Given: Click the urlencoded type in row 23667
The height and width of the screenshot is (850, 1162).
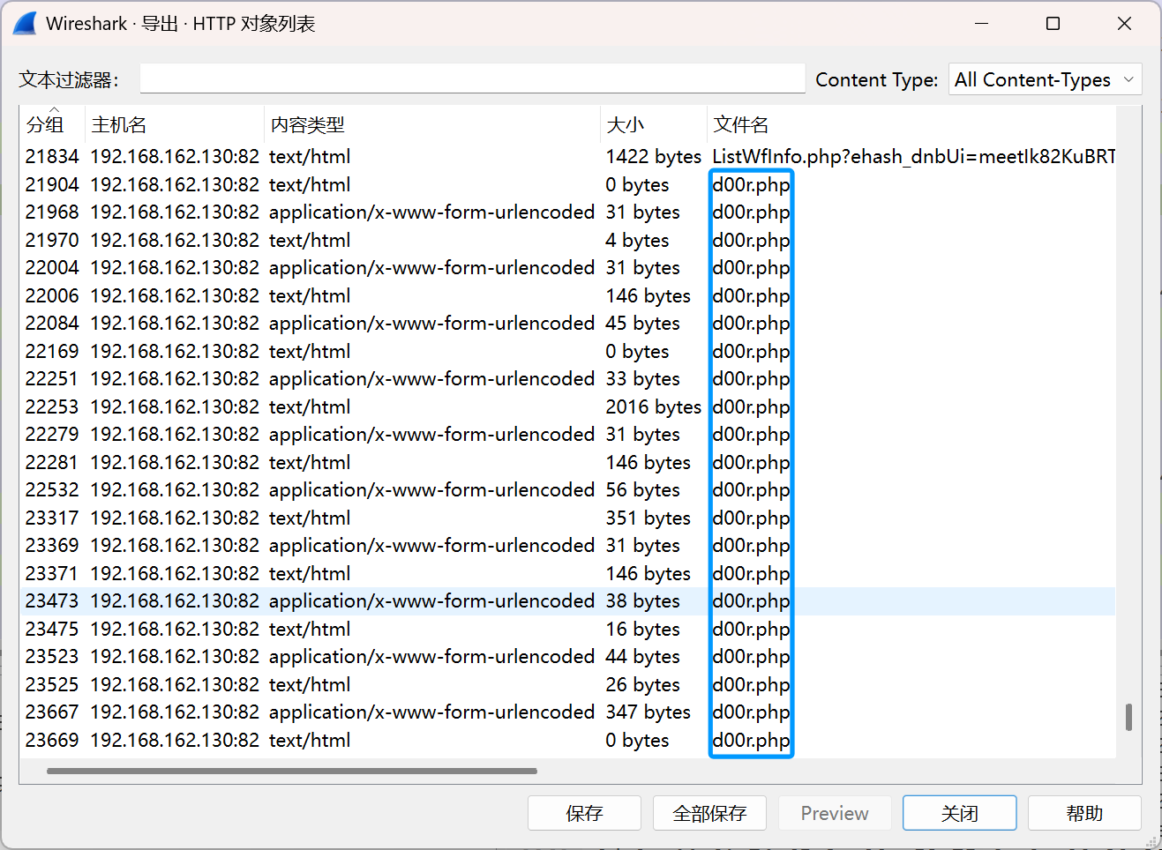Looking at the screenshot, I should click(431, 712).
